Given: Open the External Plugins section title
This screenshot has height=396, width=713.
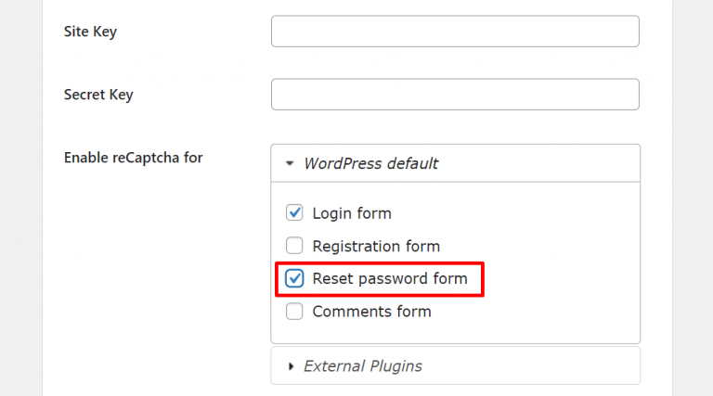Looking at the screenshot, I should tap(363, 366).
